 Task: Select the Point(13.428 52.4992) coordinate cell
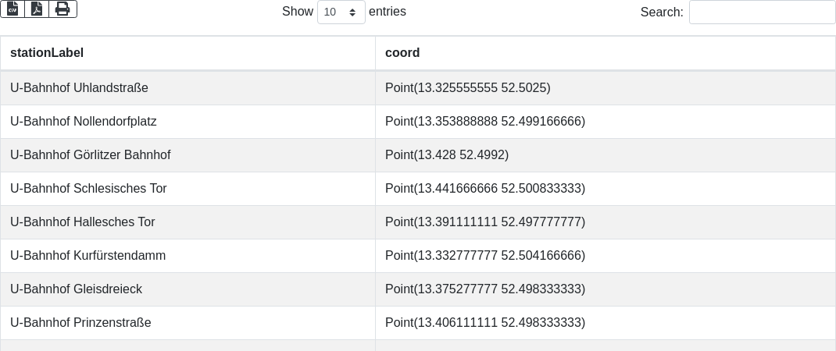click(447, 155)
